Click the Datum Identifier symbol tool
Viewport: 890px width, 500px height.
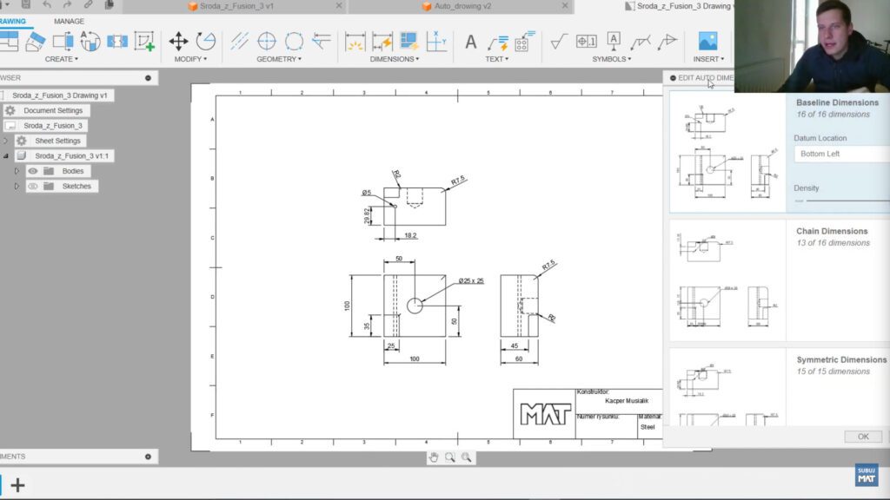click(x=614, y=40)
